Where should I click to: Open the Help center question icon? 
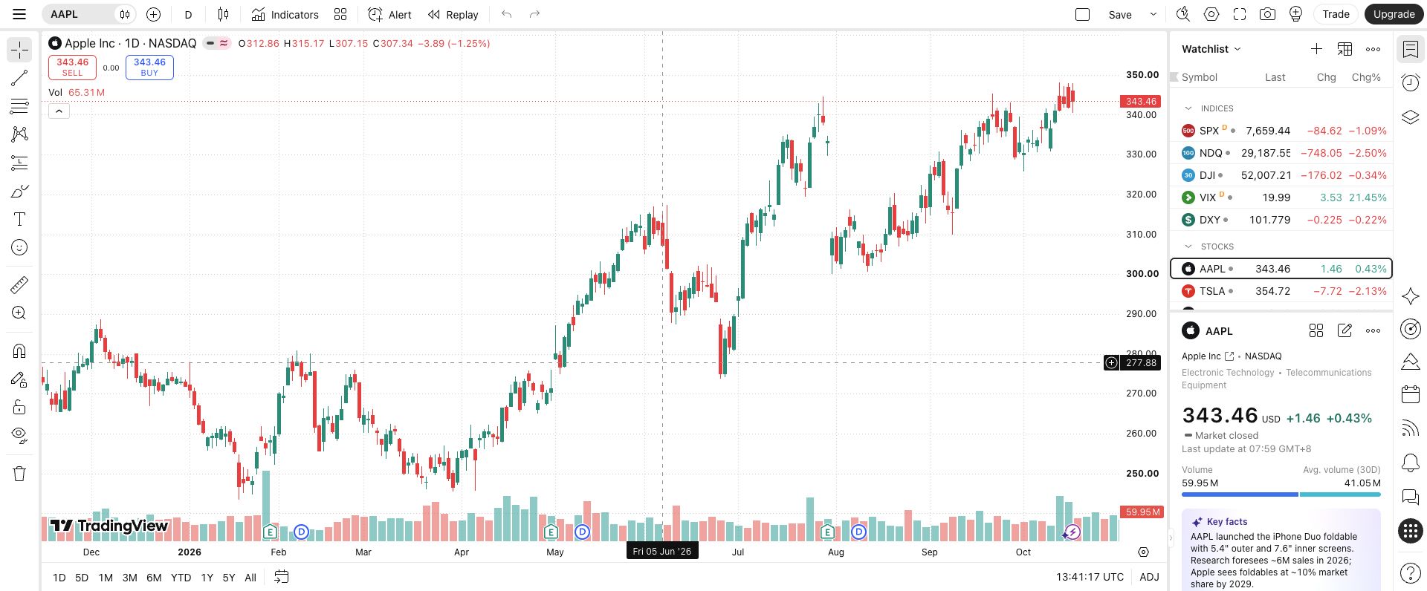click(1410, 572)
